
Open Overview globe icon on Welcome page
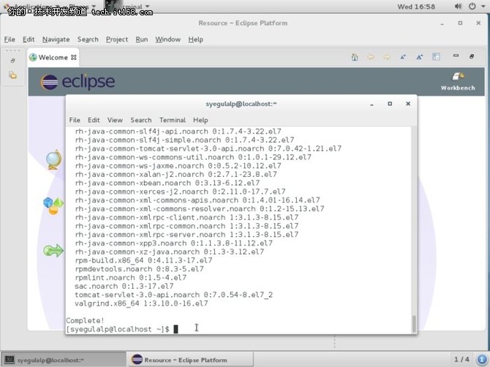[x=53, y=160]
